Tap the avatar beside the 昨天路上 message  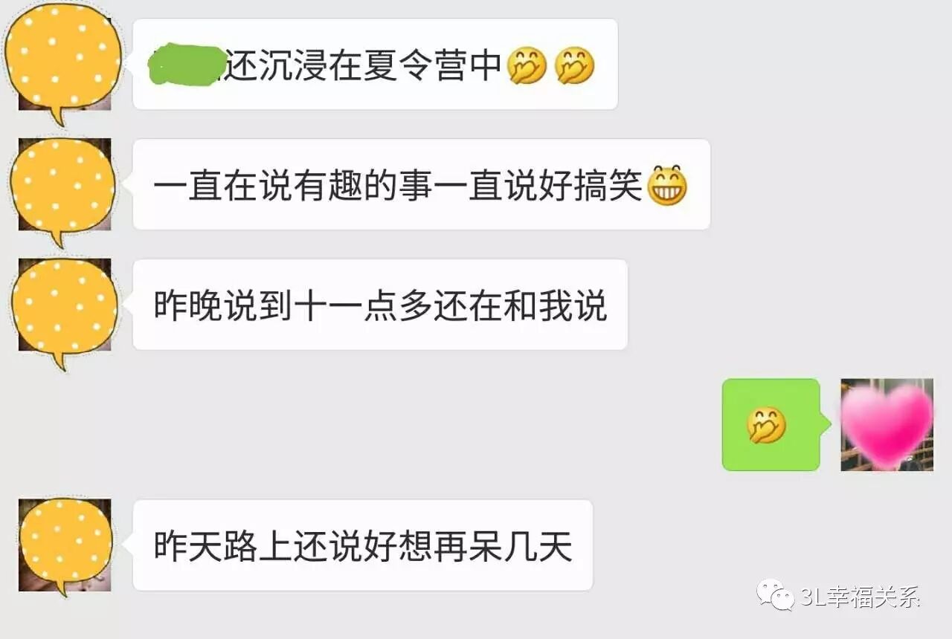65,546
